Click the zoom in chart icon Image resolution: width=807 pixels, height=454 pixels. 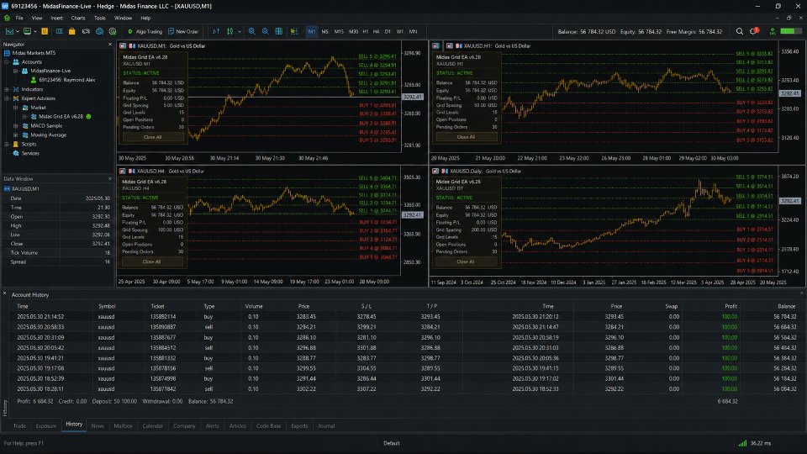pos(251,31)
